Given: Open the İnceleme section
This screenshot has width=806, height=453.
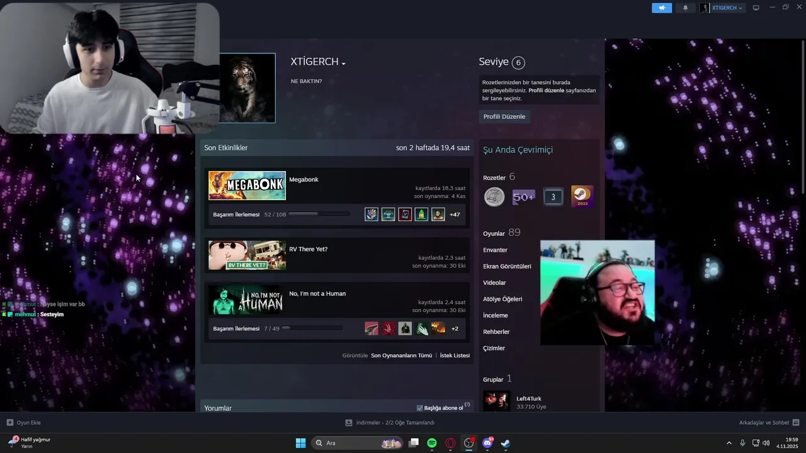Looking at the screenshot, I should click(x=496, y=315).
